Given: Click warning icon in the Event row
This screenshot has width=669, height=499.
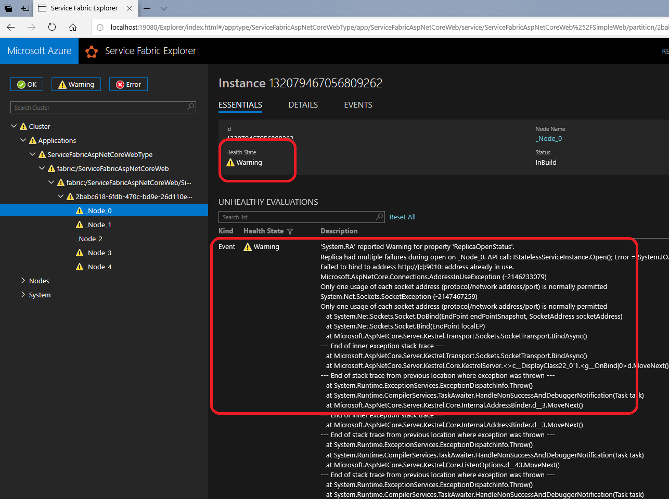Looking at the screenshot, I should [248, 247].
